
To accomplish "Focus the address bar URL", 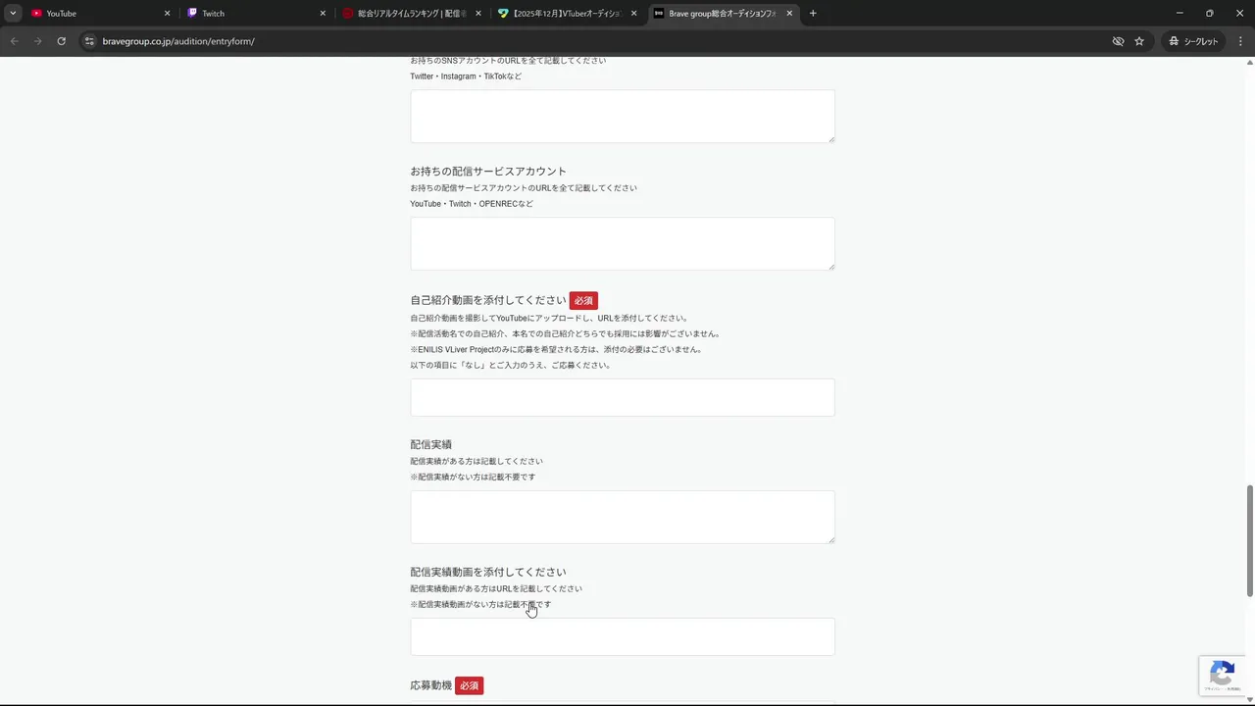I will tap(178, 41).
